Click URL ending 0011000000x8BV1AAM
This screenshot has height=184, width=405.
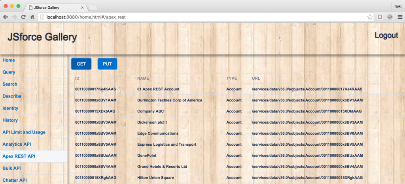pos(307,100)
